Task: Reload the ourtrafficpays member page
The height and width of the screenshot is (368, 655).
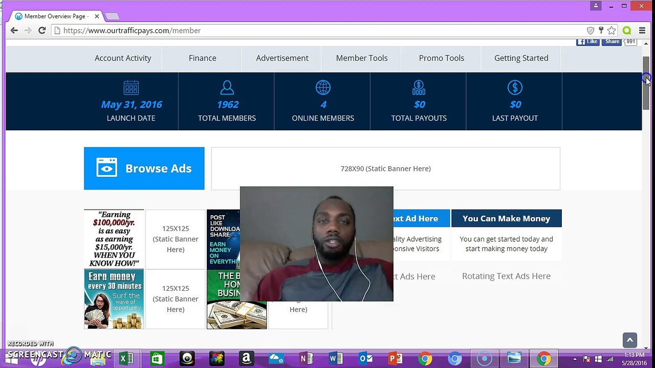Action: (x=42, y=31)
